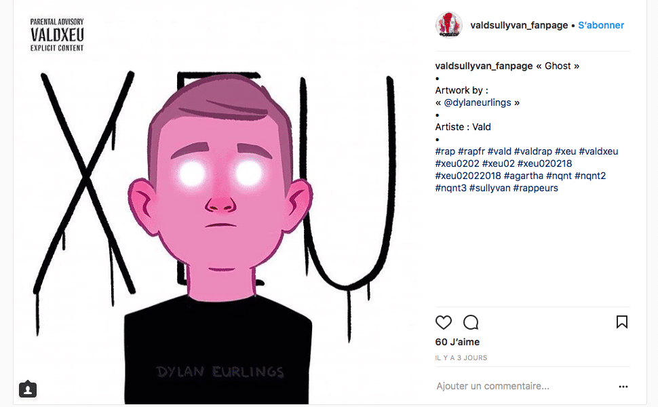Click the XEU artwork image
658x407 pixels.
coord(217,202)
